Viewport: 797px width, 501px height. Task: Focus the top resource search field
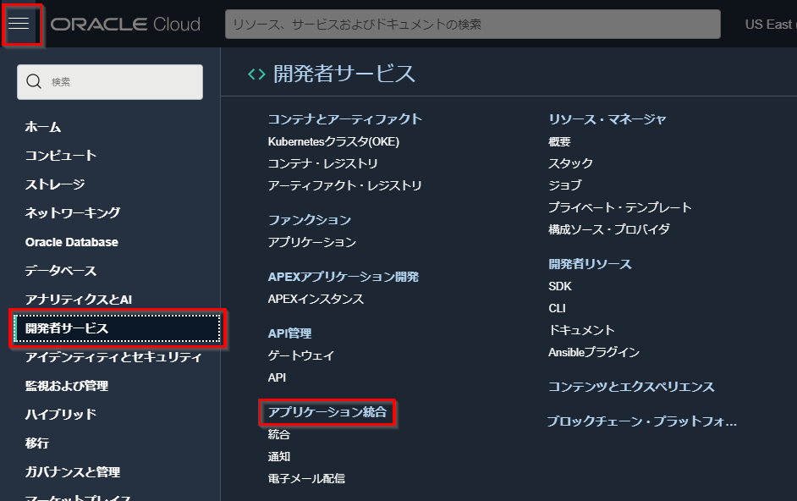(472, 25)
